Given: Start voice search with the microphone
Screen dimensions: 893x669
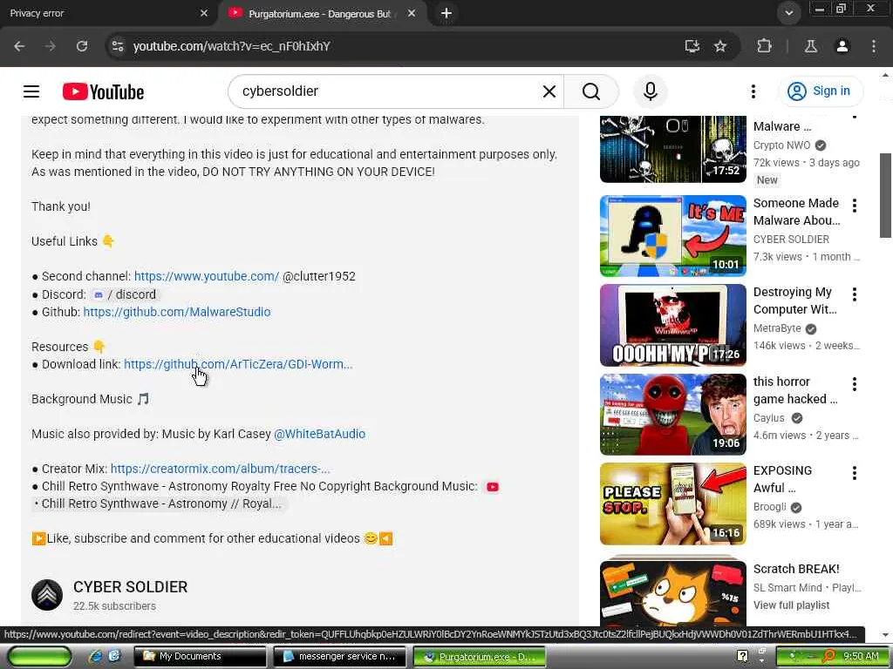Looking at the screenshot, I should [x=651, y=91].
